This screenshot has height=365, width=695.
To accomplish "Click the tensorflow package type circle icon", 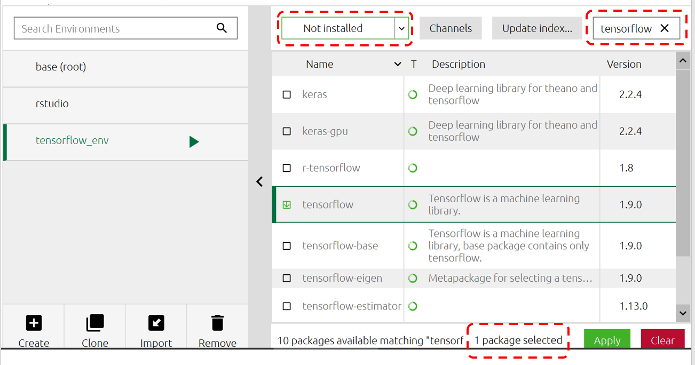I will click(x=413, y=204).
